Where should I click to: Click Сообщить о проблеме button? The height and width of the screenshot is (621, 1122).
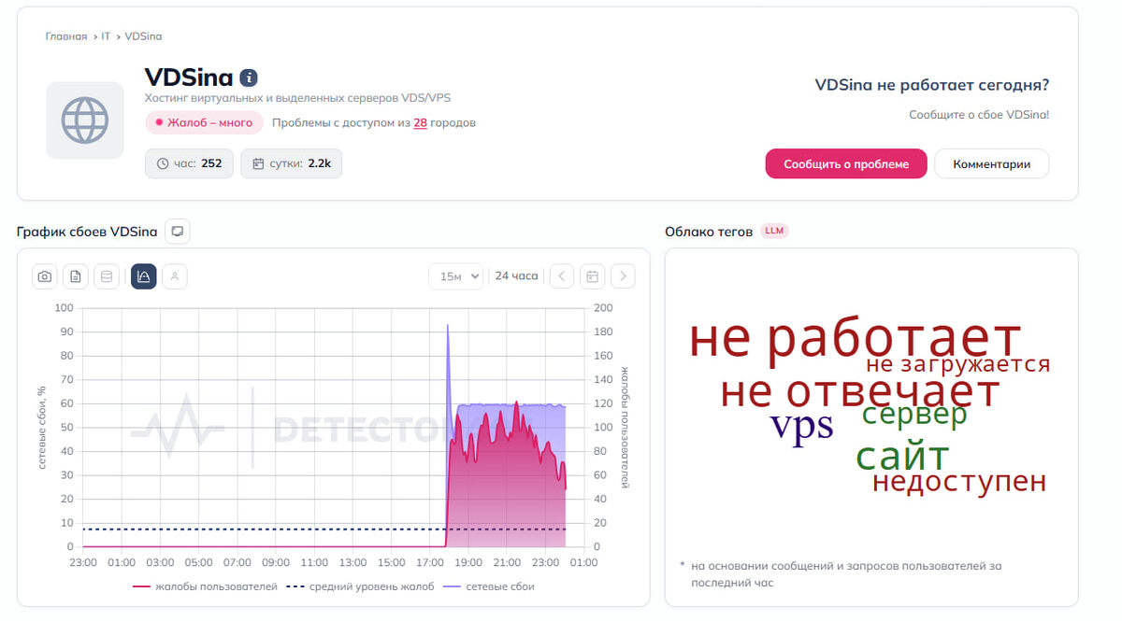coord(846,163)
